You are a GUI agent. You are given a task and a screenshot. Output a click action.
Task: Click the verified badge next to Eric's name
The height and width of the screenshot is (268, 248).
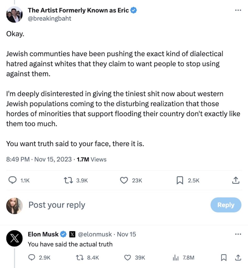133,10
